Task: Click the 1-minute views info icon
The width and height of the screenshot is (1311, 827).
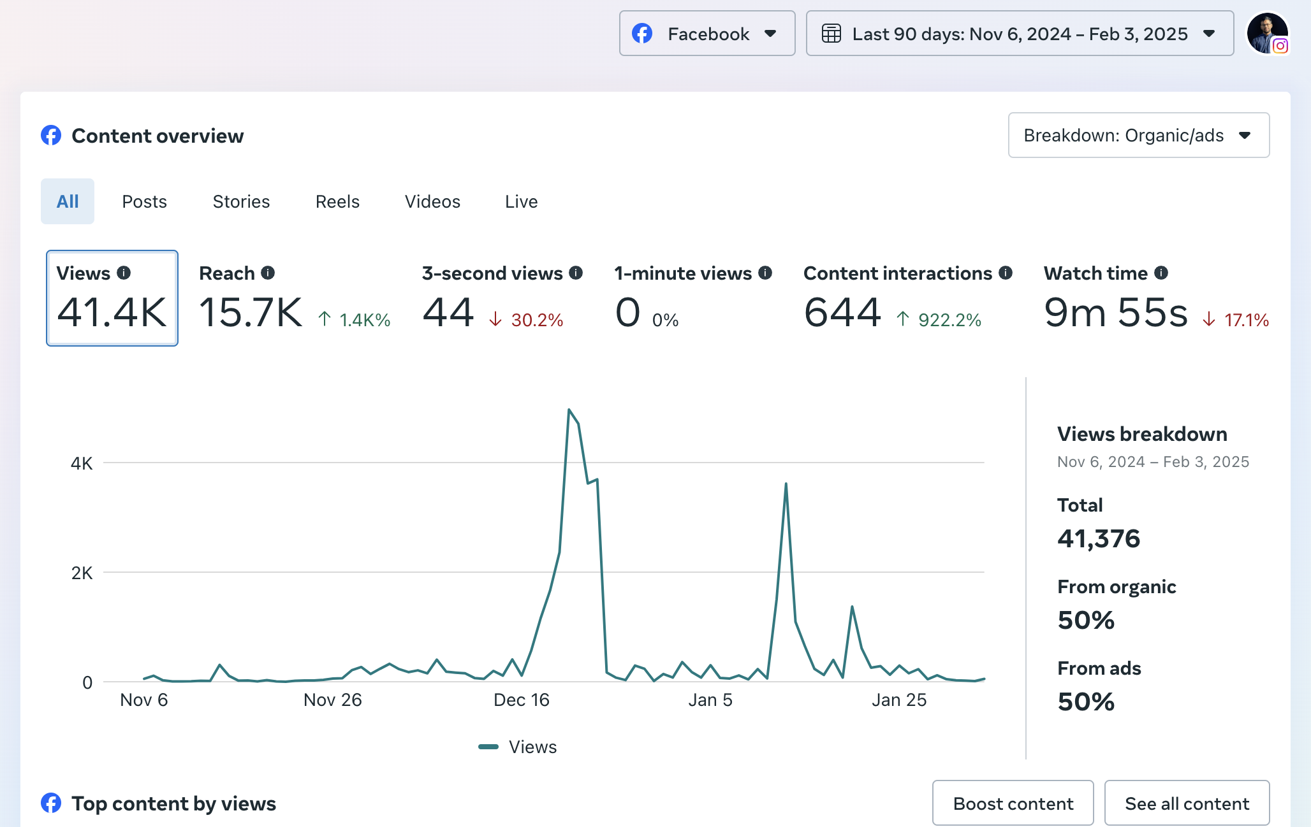Action: pyautogui.click(x=765, y=273)
